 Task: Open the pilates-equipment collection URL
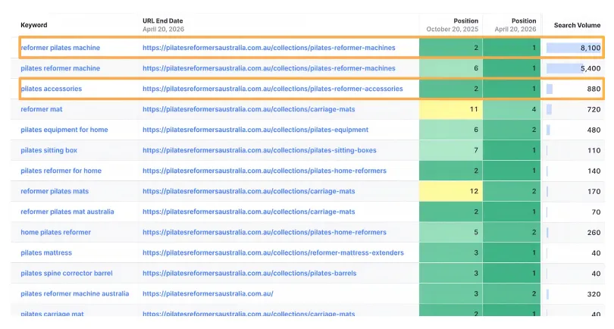pos(255,130)
